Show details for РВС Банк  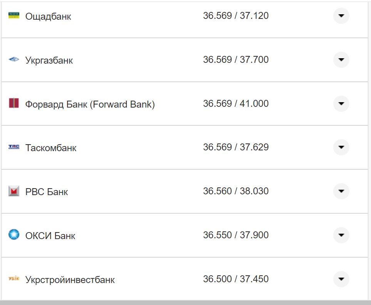(341, 191)
